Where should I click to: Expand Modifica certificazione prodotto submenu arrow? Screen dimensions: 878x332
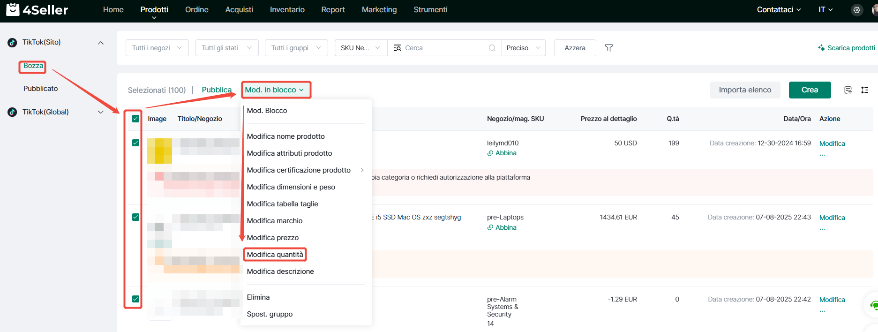pyautogui.click(x=362, y=170)
